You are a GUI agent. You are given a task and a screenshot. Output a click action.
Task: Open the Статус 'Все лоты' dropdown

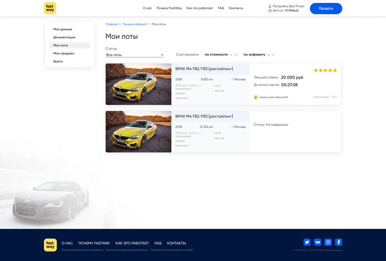[x=135, y=55]
